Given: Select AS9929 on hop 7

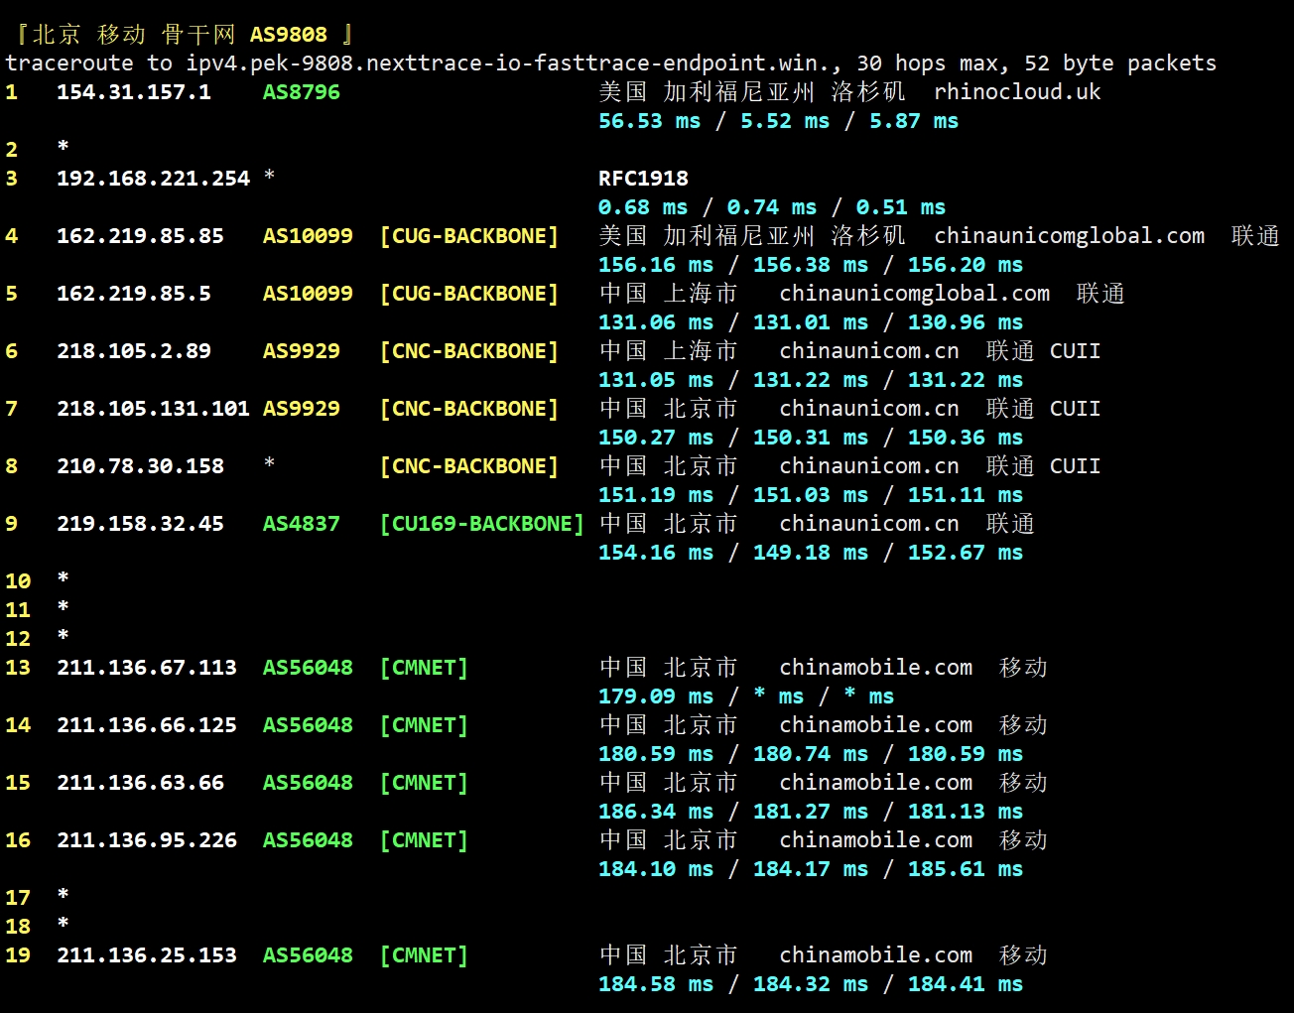Looking at the screenshot, I should tap(301, 409).
